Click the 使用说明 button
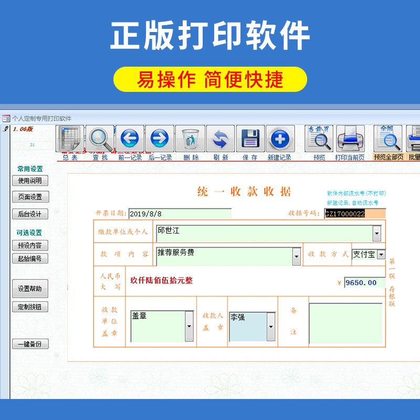The height and width of the screenshot is (420, 420). [30, 181]
